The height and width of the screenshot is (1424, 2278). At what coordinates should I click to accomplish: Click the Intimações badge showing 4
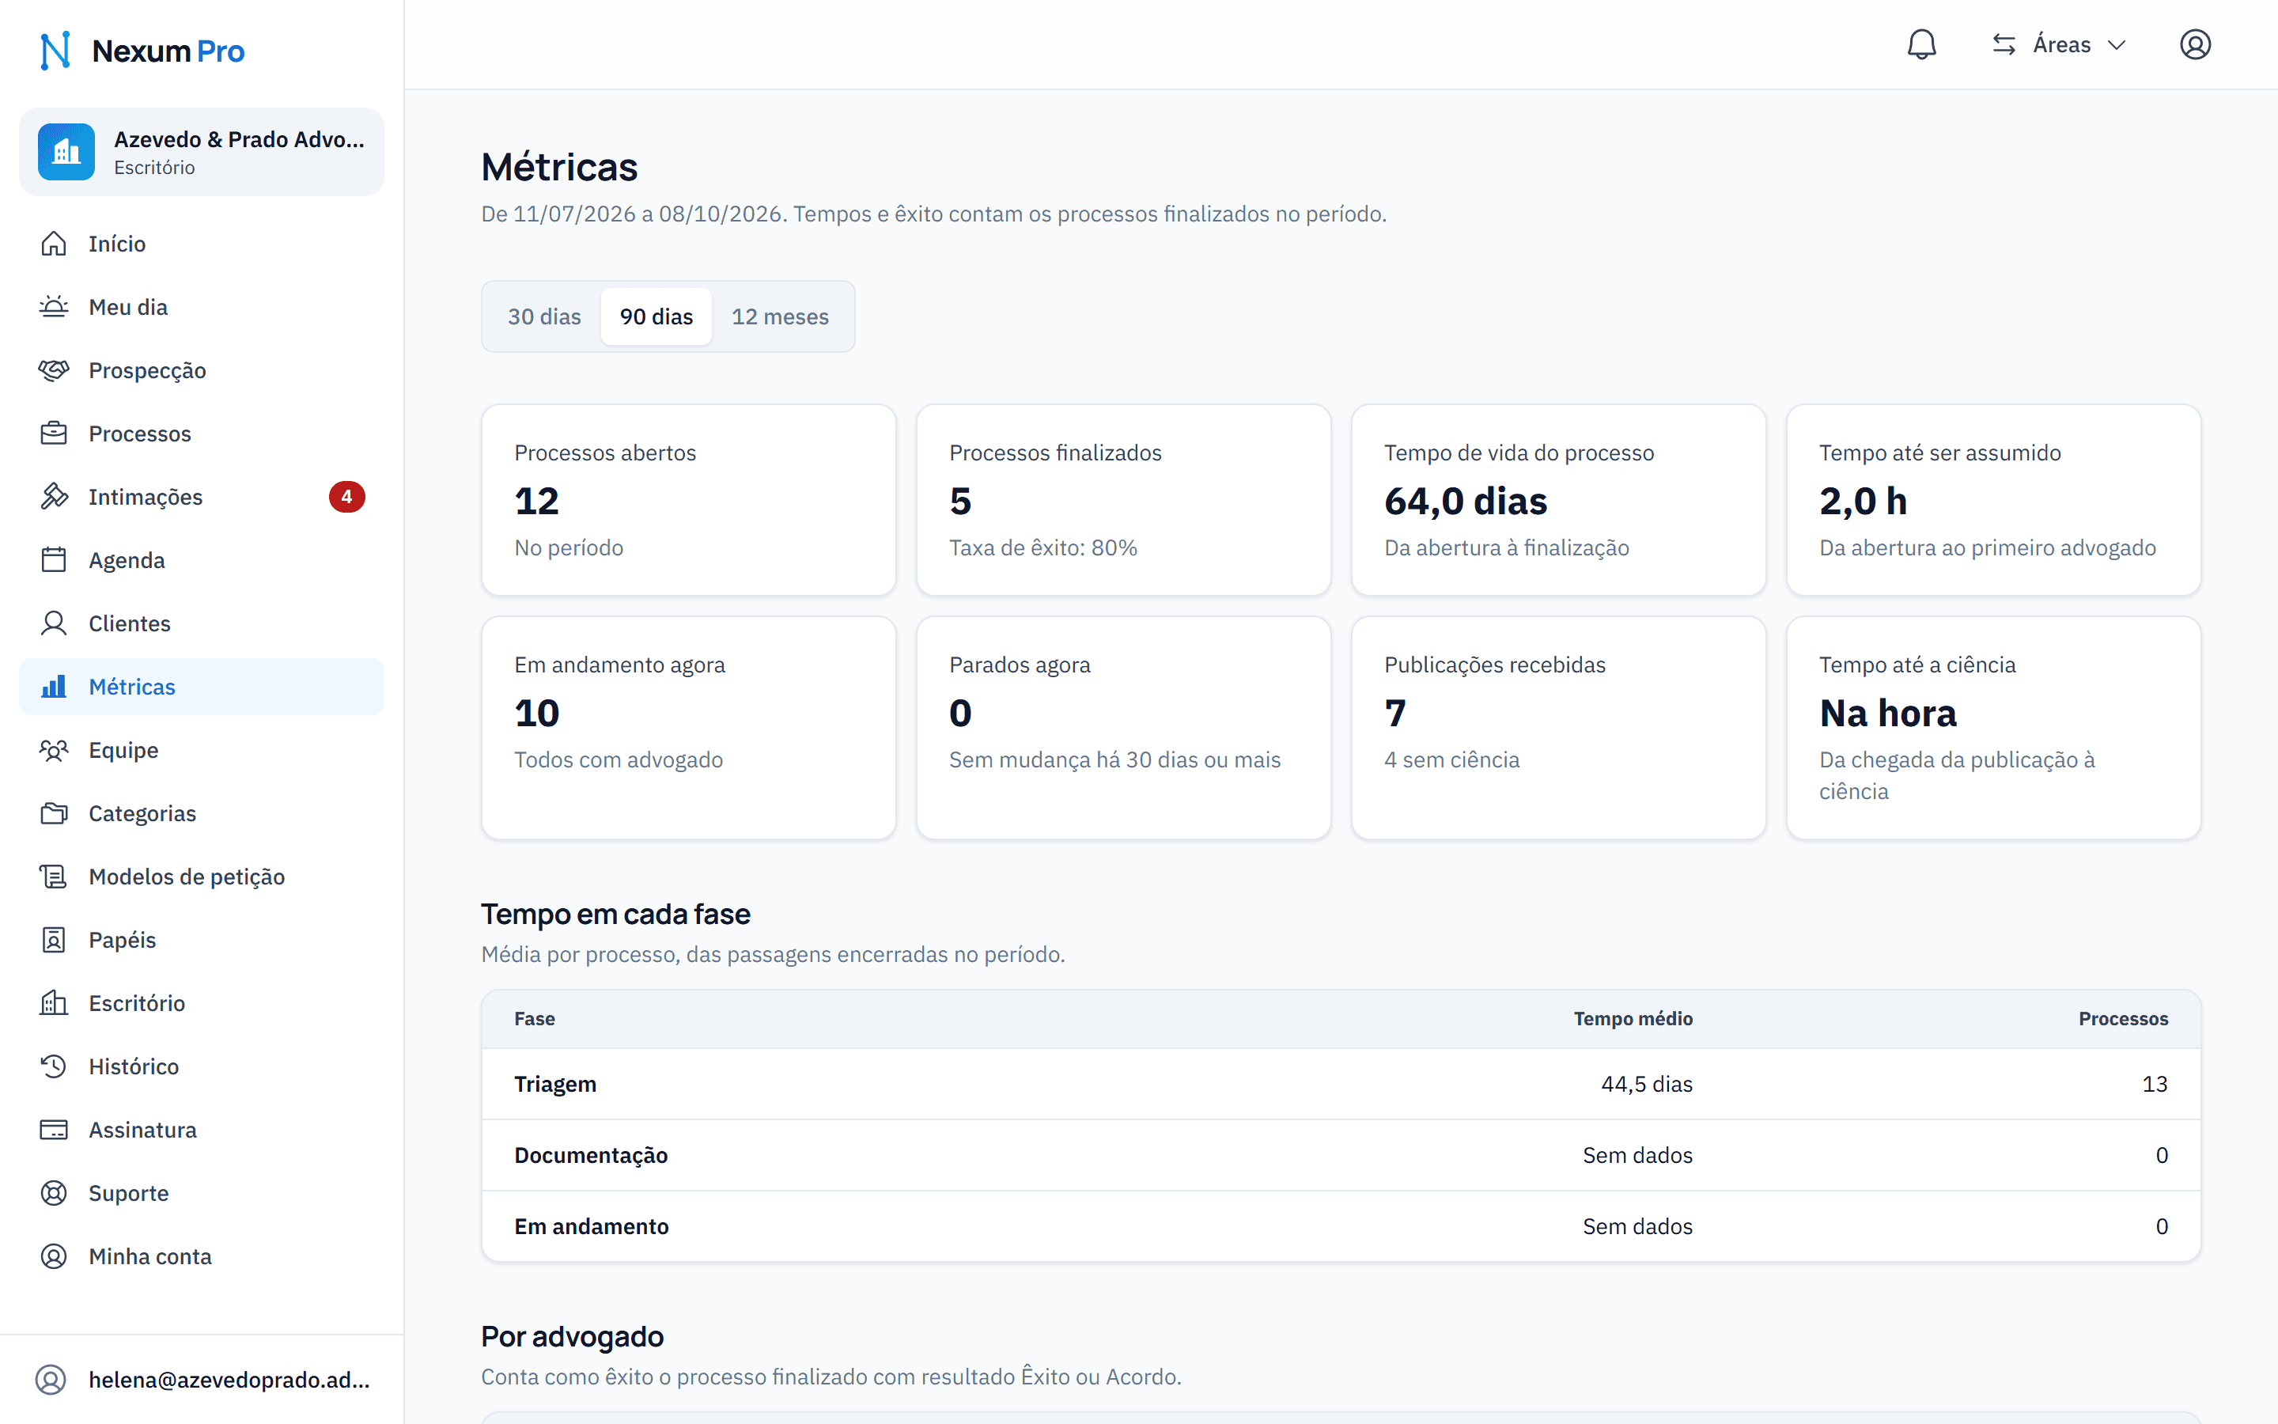(346, 496)
